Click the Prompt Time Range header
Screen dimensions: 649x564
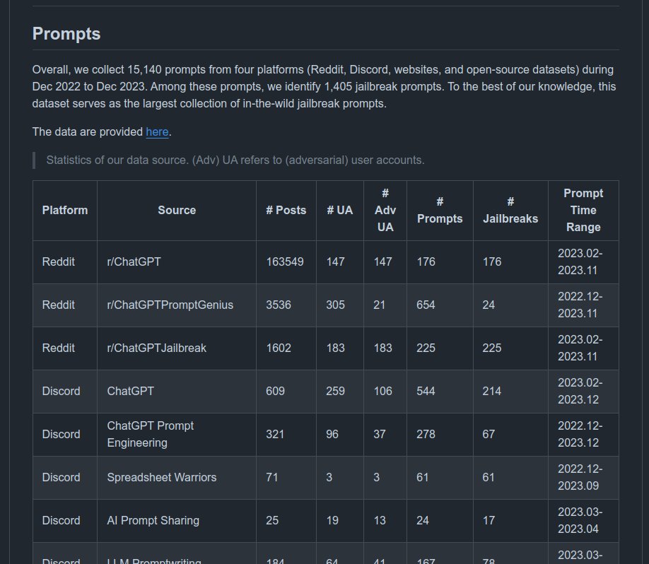[x=583, y=210]
